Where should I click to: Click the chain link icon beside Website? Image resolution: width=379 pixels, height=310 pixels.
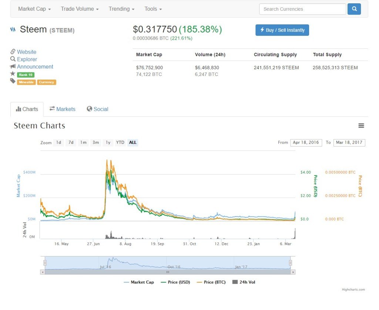13,51
